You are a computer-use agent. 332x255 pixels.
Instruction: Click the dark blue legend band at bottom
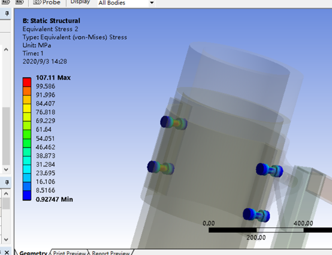(27, 195)
